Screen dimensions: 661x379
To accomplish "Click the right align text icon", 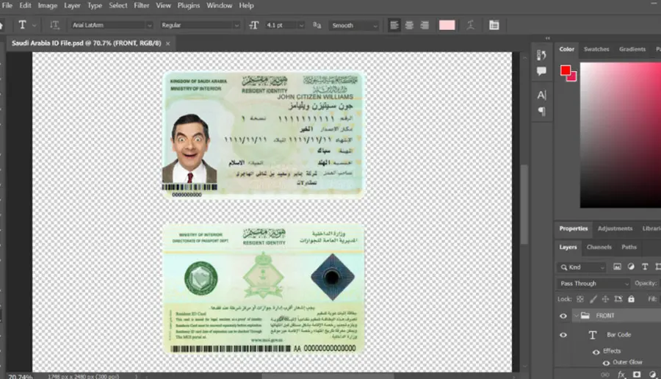I will [x=425, y=25].
